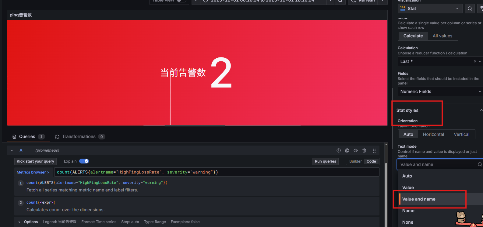The width and height of the screenshot is (483, 227).
Task: Select Horizontal layout orientation
Action: point(433,134)
